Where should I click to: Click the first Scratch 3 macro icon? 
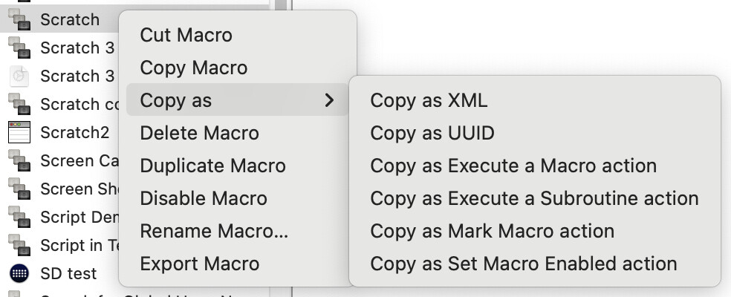19,48
